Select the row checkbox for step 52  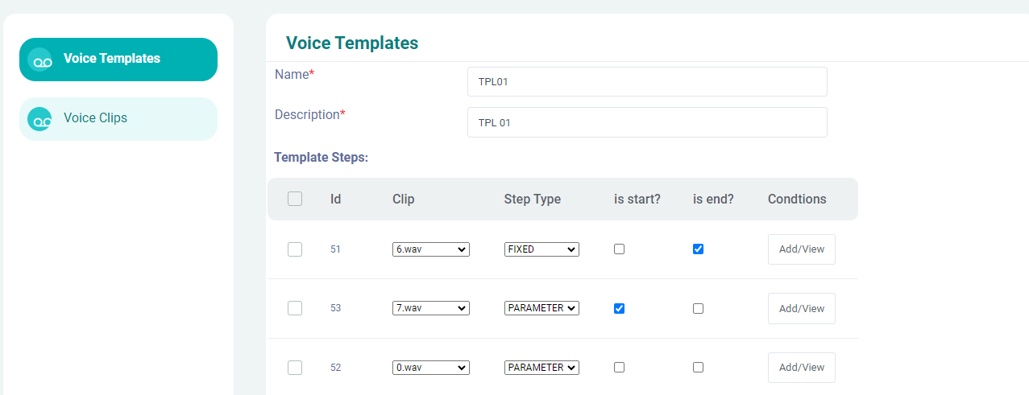click(x=295, y=368)
